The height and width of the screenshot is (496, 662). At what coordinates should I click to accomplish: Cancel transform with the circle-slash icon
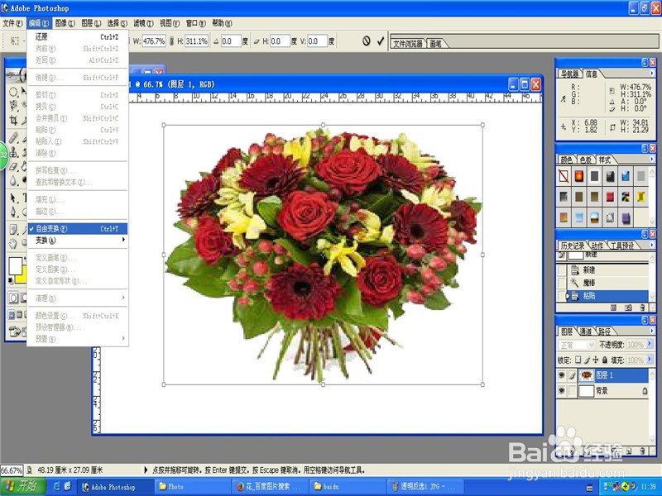point(367,41)
